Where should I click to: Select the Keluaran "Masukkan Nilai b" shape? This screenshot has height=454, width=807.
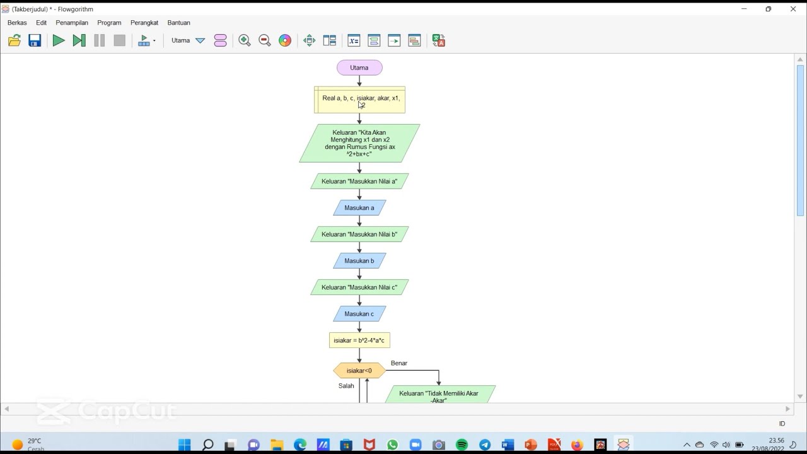click(x=359, y=235)
